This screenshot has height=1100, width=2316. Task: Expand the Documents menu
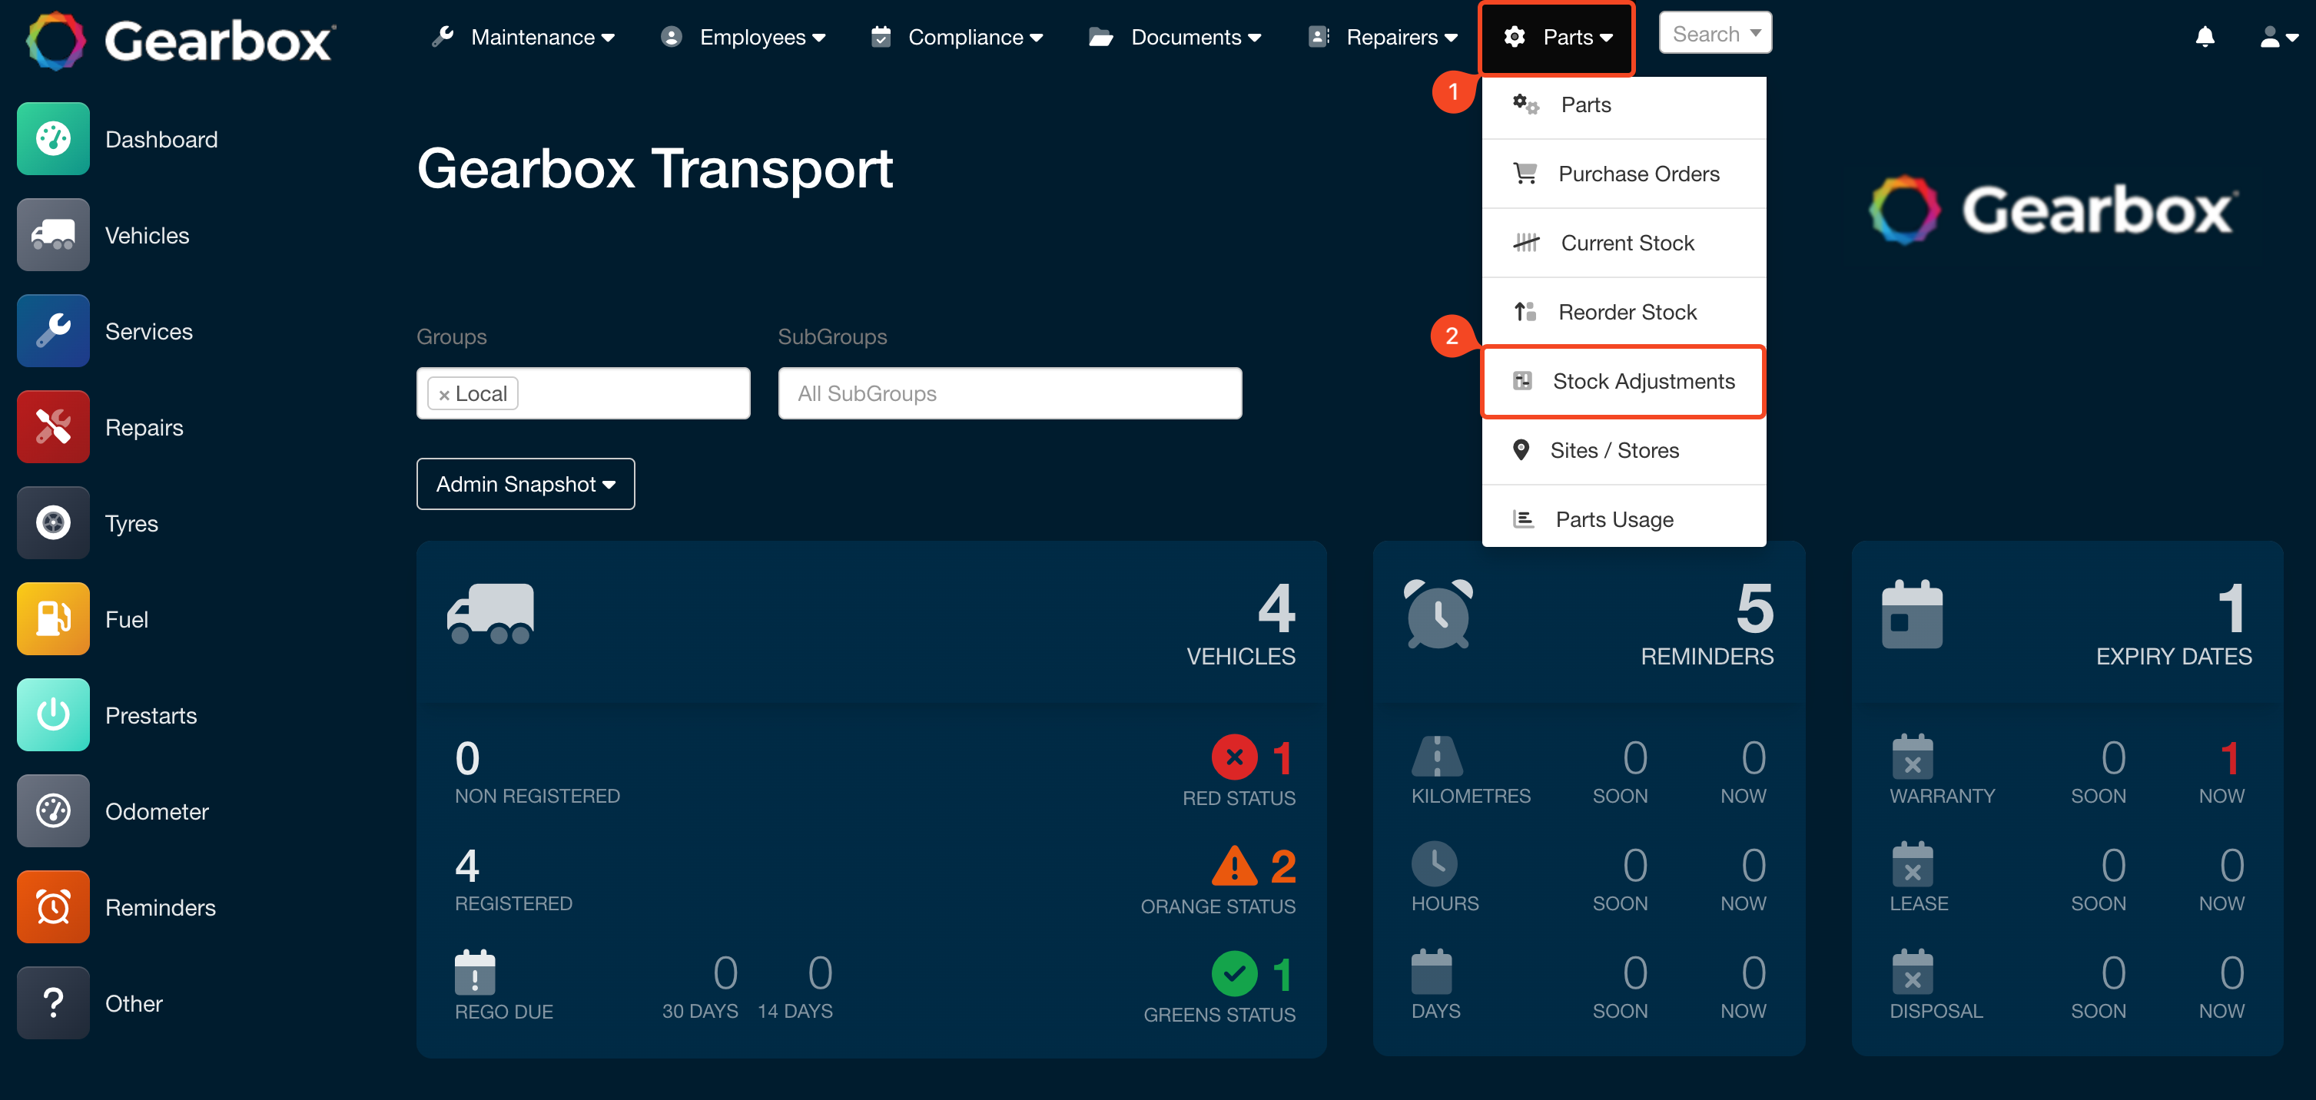coord(1175,37)
